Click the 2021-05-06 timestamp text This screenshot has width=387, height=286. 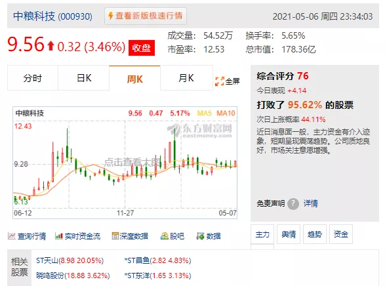(323, 16)
